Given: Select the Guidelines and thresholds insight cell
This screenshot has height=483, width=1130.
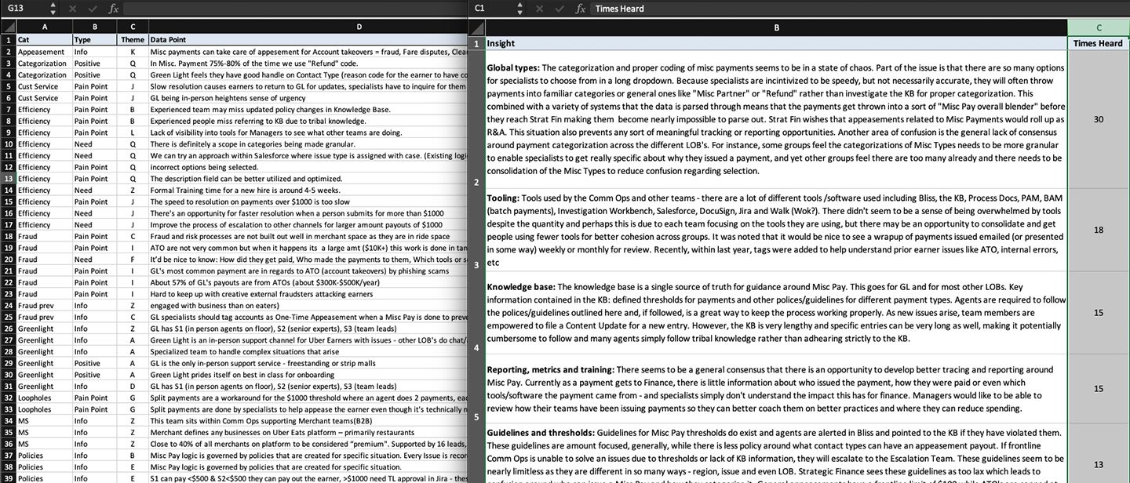Looking at the screenshot, I should coord(775,452).
